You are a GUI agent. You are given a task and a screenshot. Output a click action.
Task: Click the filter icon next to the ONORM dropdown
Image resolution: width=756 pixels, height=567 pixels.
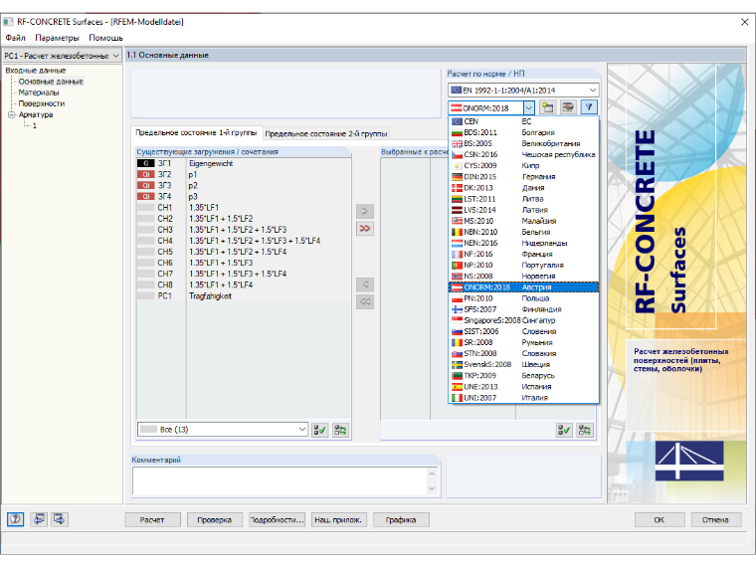[x=589, y=107]
